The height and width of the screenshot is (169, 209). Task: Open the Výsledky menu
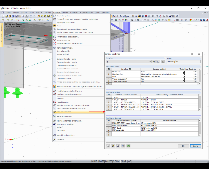click(x=48, y=13)
